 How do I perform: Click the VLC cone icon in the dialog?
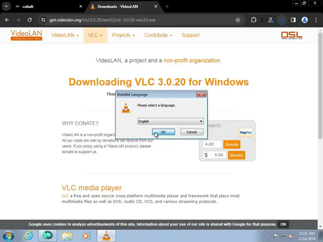point(126,108)
